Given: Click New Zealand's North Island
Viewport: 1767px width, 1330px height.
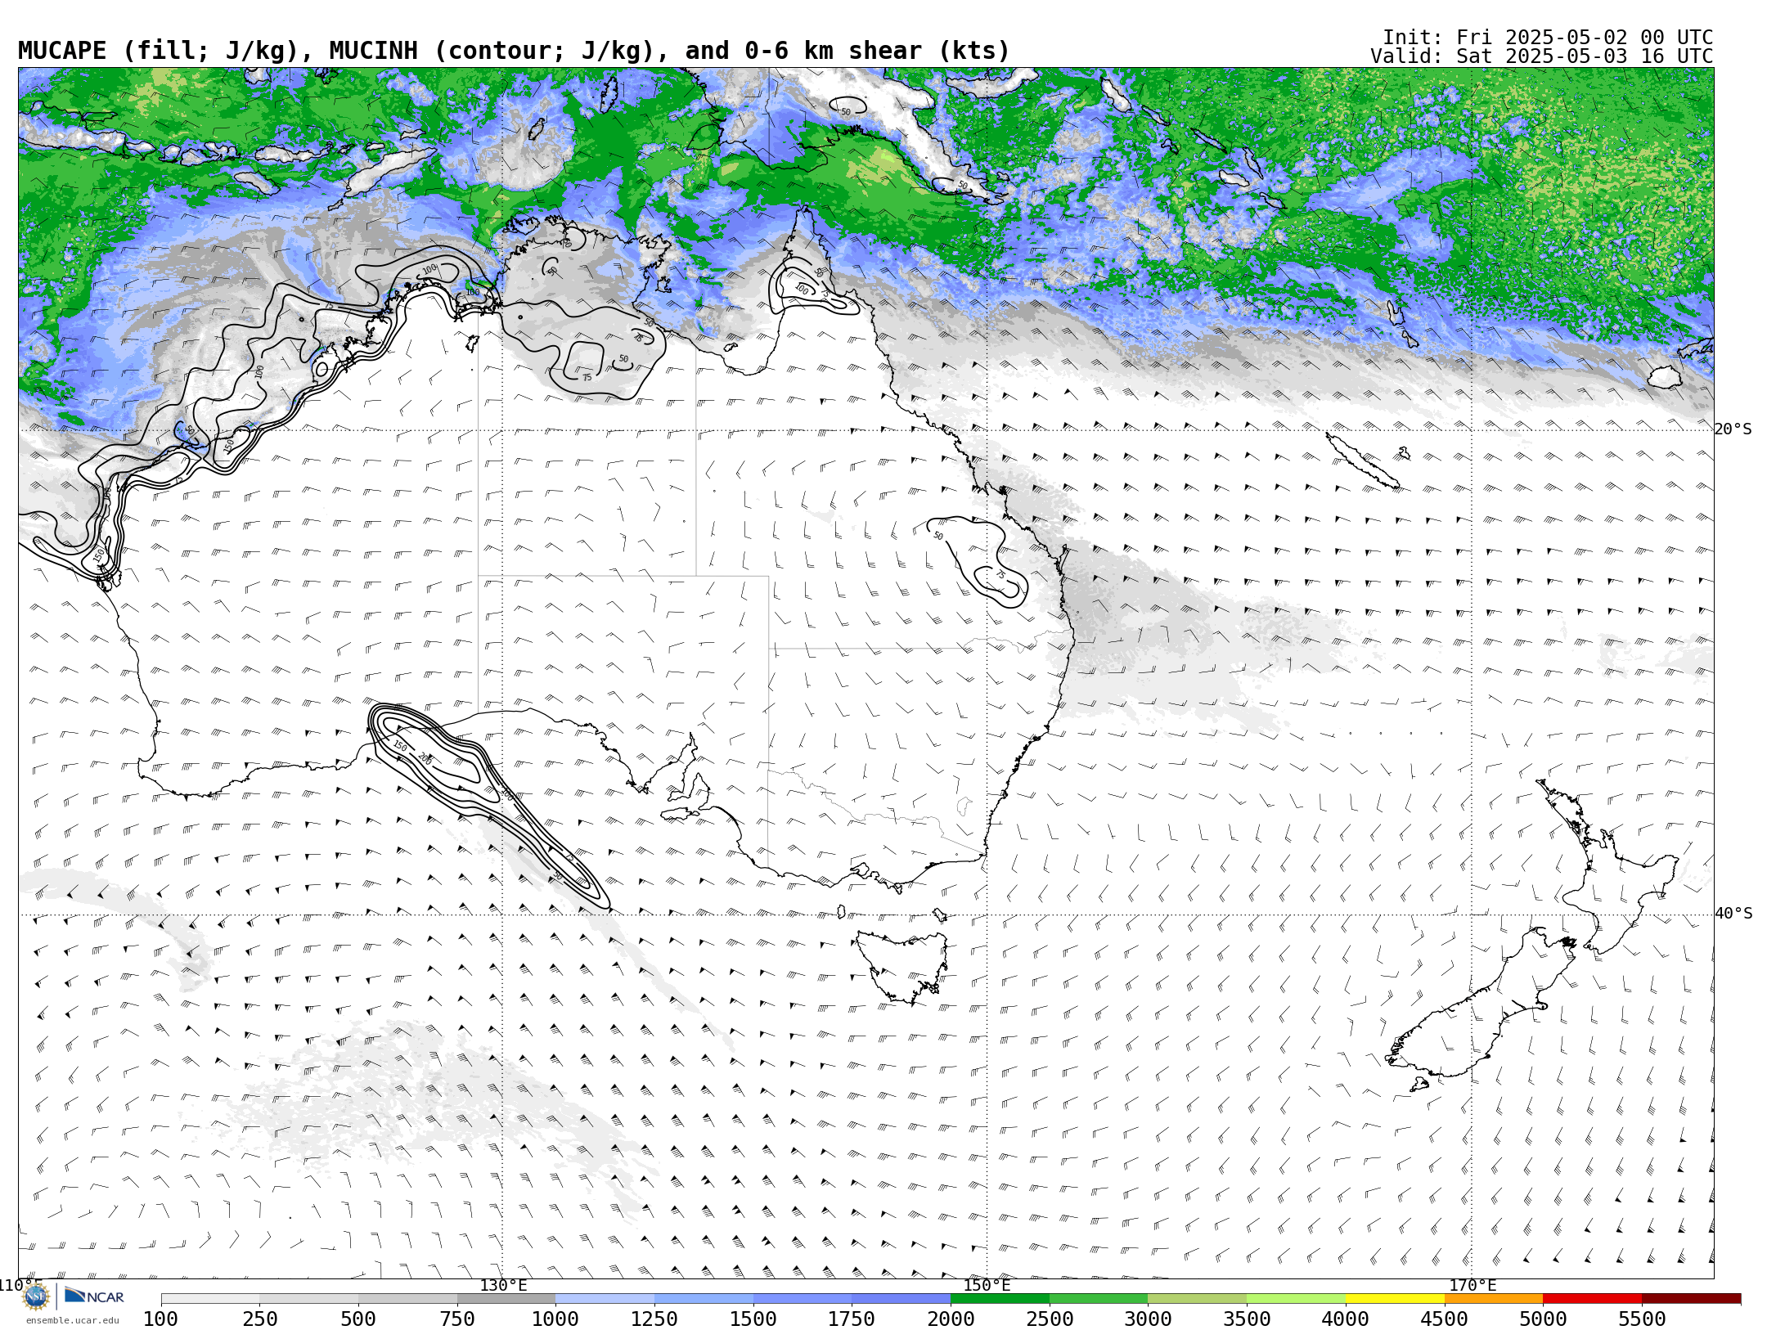Looking at the screenshot, I should 1607,867.
